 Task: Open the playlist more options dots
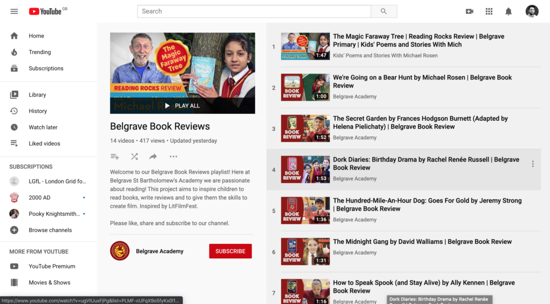(x=173, y=156)
